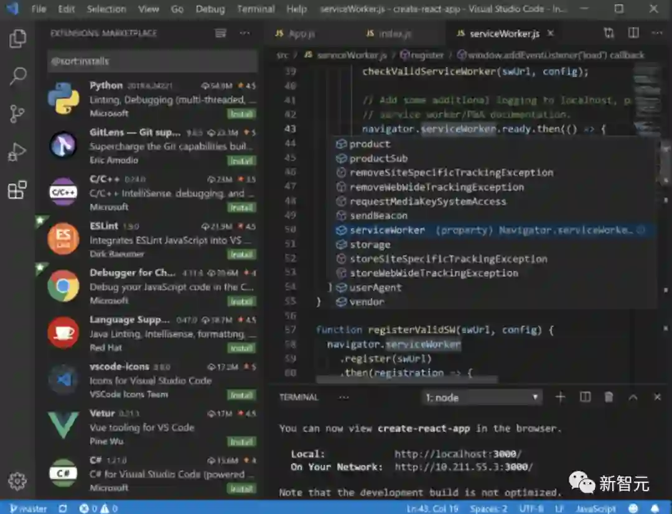The height and width of the screenshot is (514, 672).
Task: Click the VS Code logo in title bar
Action: (12, 9)
